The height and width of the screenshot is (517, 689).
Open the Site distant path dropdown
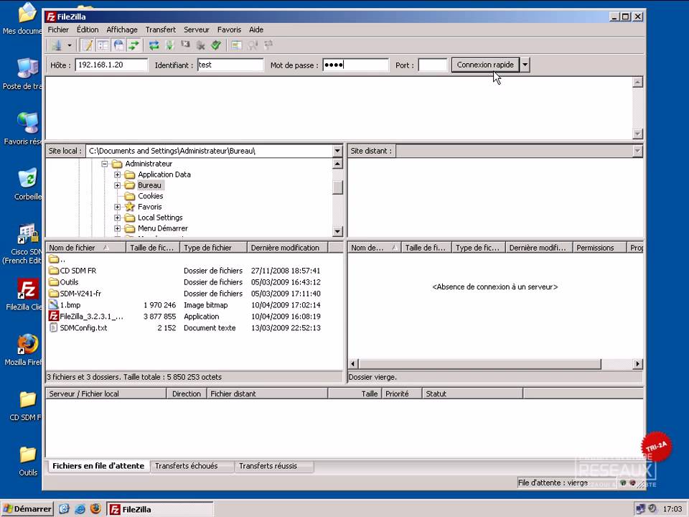pos(637,151)
